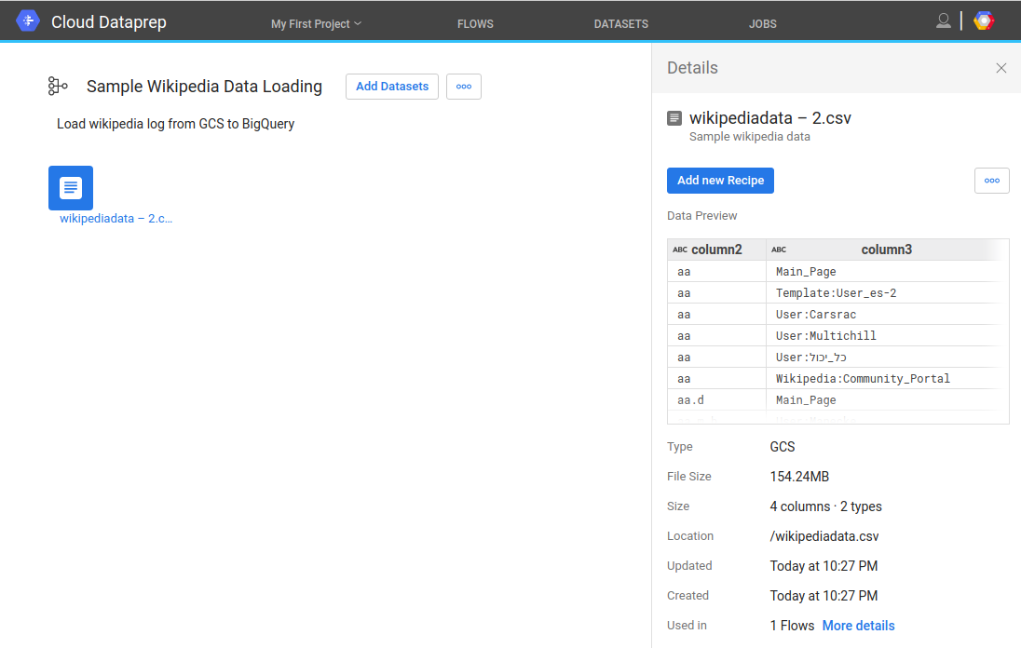The height and width of the screenshot is (648, 1021).
Task: Close the Details panel
Action: point(1001,68)
